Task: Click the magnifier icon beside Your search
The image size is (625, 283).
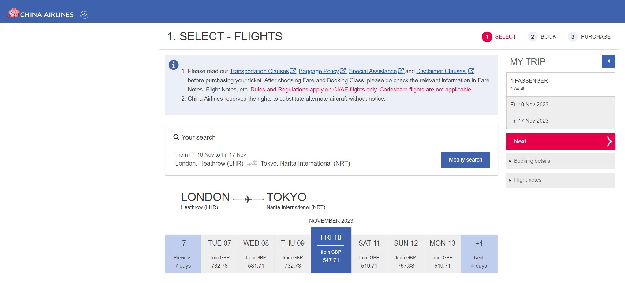Action: point(176,137)
